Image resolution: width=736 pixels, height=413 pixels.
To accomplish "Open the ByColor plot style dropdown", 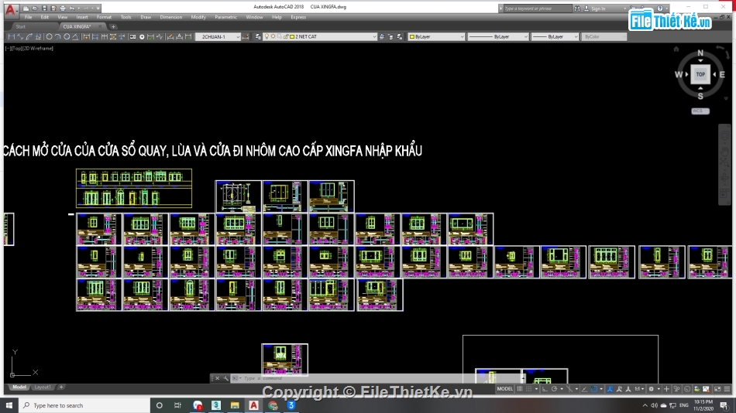I will 604,36.
